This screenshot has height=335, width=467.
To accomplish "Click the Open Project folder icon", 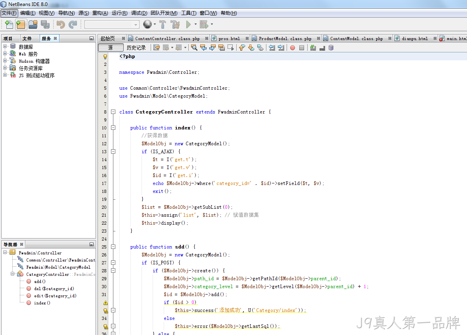I will pos(33,24).
